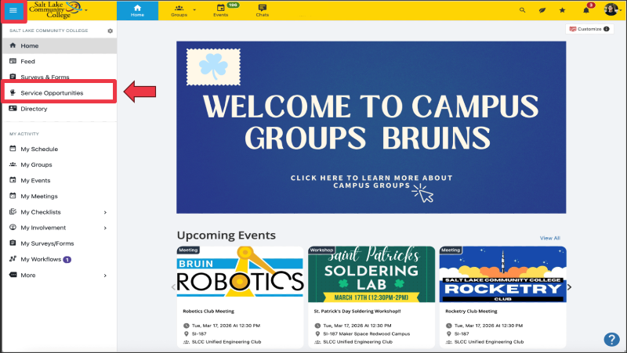627x353 pixels.
Task: Click the My Involvement icon
Action: [13, 227]
